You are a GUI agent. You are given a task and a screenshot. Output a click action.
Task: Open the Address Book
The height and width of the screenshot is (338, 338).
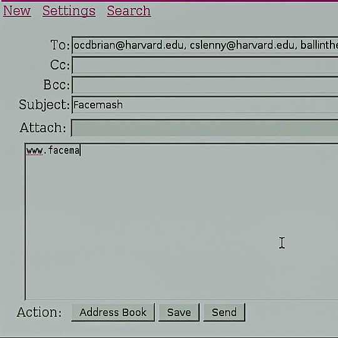tap(113, 312)
